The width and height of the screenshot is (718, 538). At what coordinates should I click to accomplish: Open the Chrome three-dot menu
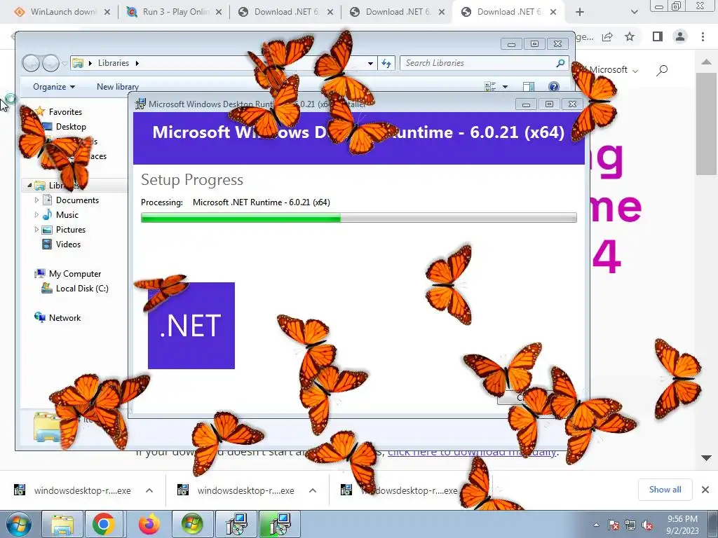[x=703, y=36]
